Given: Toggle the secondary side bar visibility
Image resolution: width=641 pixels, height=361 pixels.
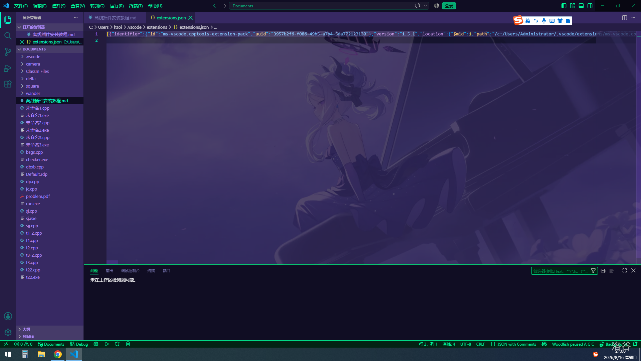Looking at the screenshot, I should [x=590, y=6].
